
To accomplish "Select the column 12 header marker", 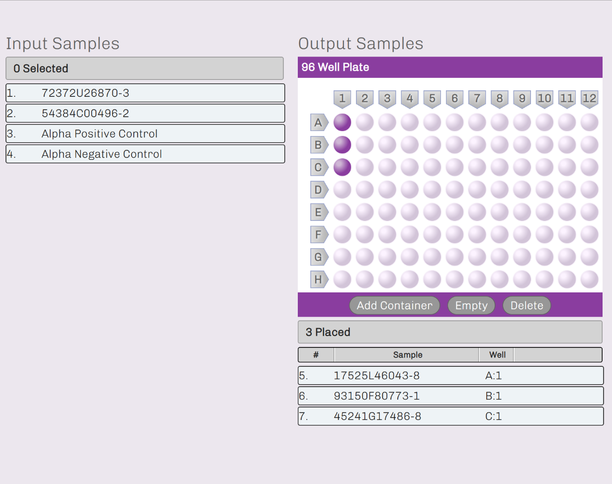I will pyautogui.click(x=589, y=99).
